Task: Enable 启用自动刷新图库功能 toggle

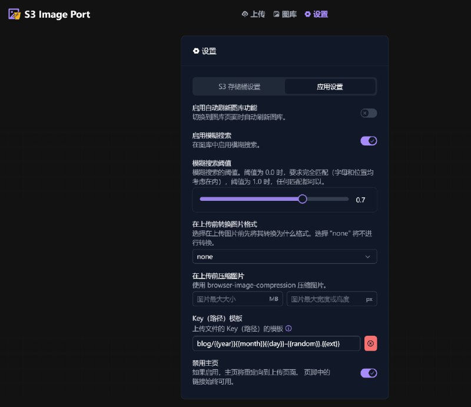Action: click(x=369, y=113)
